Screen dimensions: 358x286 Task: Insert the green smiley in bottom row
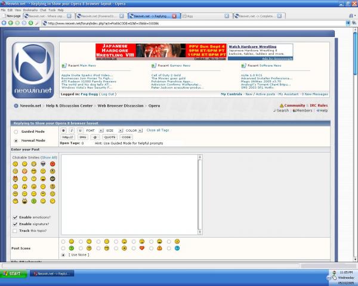pyautogui.click(x=34, y=201)
